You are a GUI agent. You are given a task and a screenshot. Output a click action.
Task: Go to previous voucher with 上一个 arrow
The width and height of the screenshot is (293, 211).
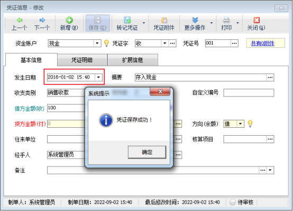tap(20, 20)
